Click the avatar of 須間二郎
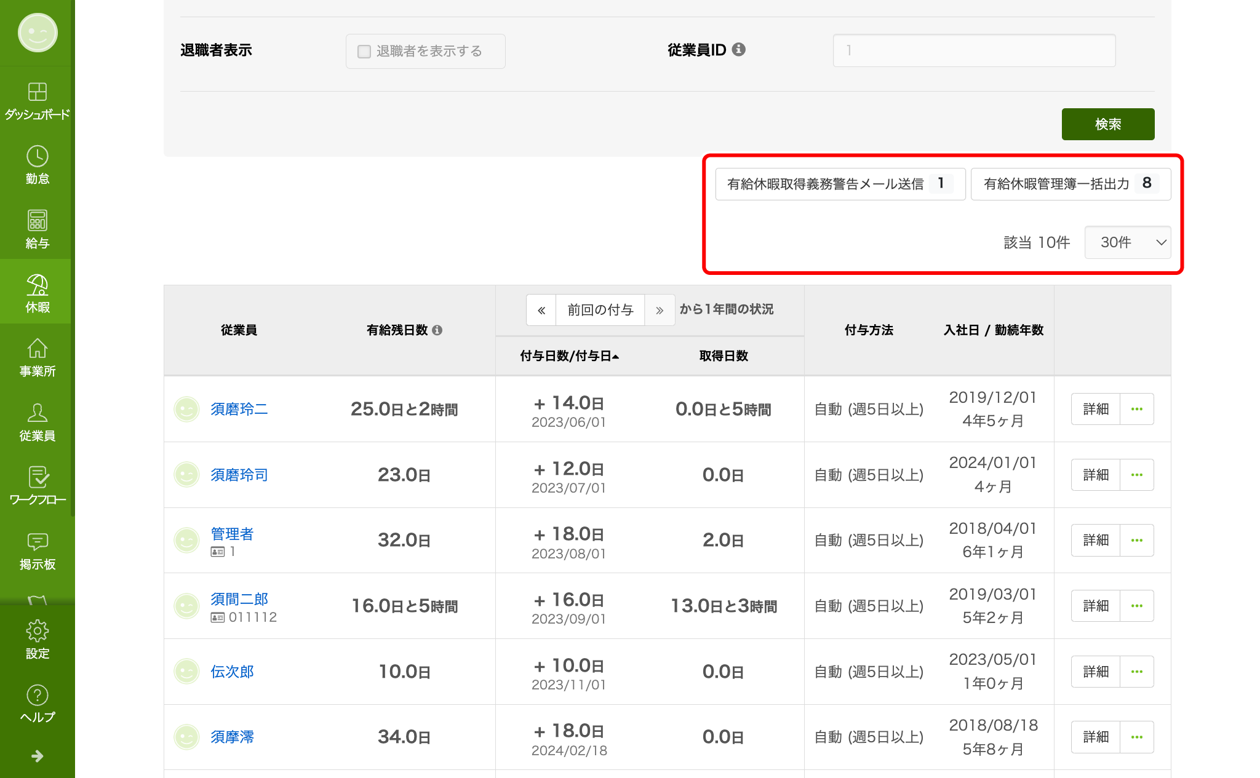1260x778 pixels. pos(186,606)
